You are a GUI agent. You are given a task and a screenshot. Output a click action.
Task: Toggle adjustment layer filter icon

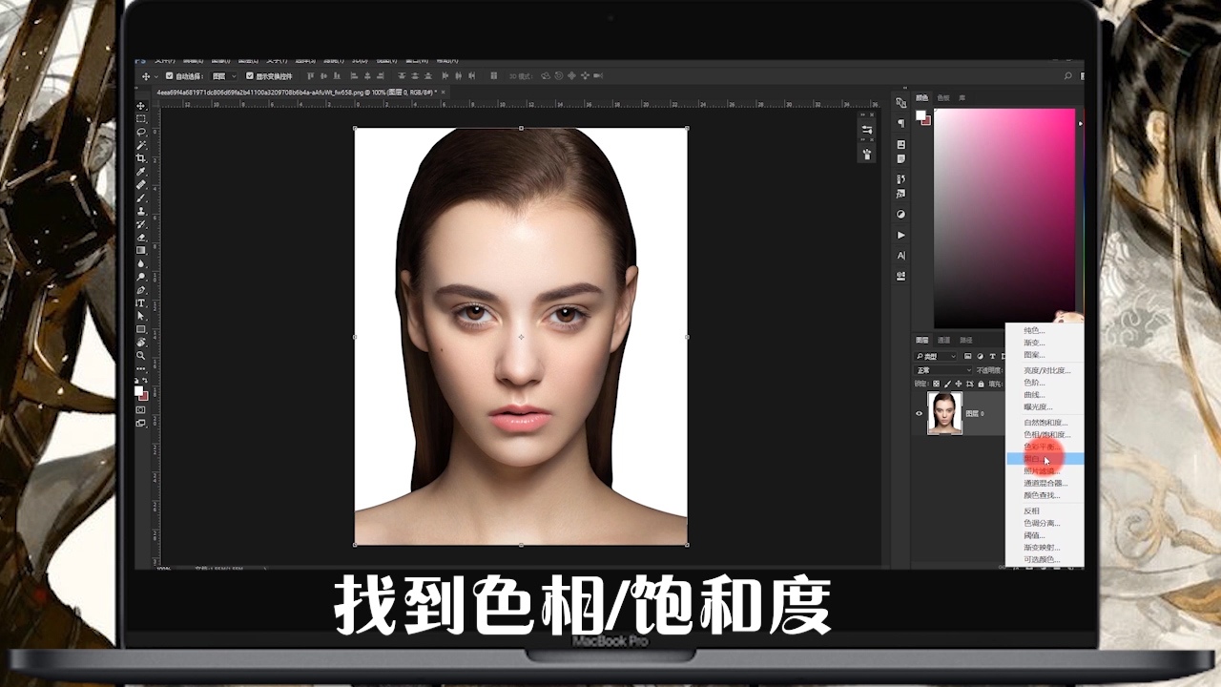tap(981, 357)
